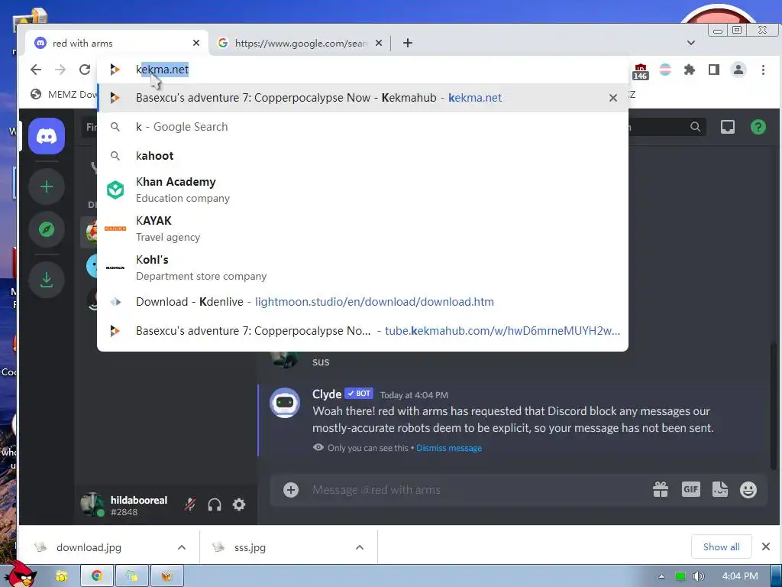Open Discord home direct messages button
Image resolution: width=782 pixels, height=587 pixels.
pyautogui.click(x=47, y=136)
